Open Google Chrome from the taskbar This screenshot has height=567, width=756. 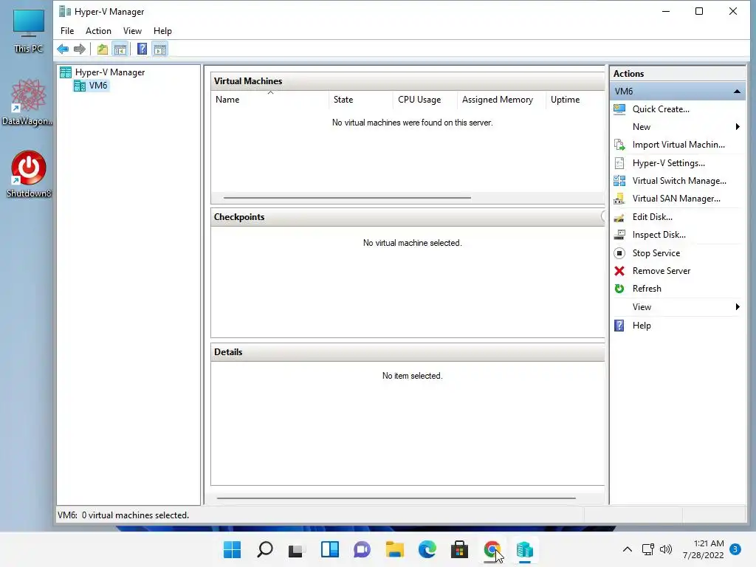click(492, 549)
